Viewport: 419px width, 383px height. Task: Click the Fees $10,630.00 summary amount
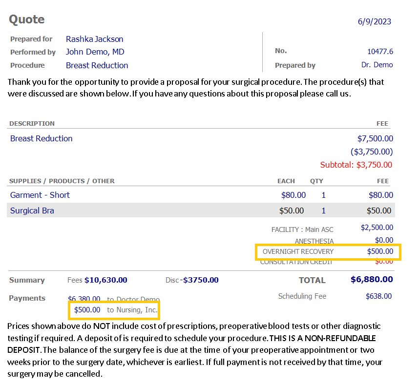[105, 280]
